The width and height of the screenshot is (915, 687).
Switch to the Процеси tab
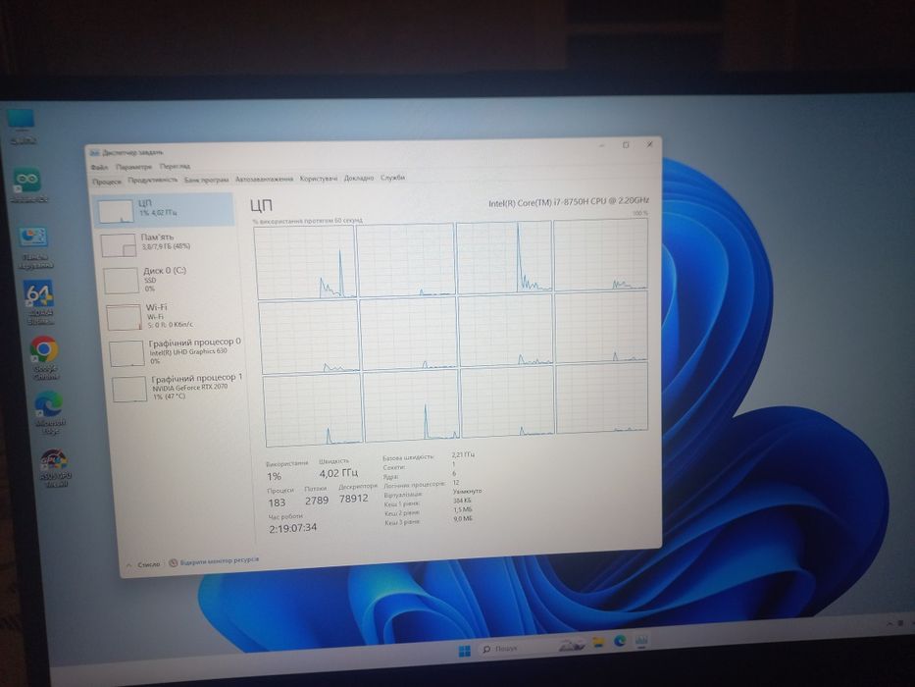[107, 182]
